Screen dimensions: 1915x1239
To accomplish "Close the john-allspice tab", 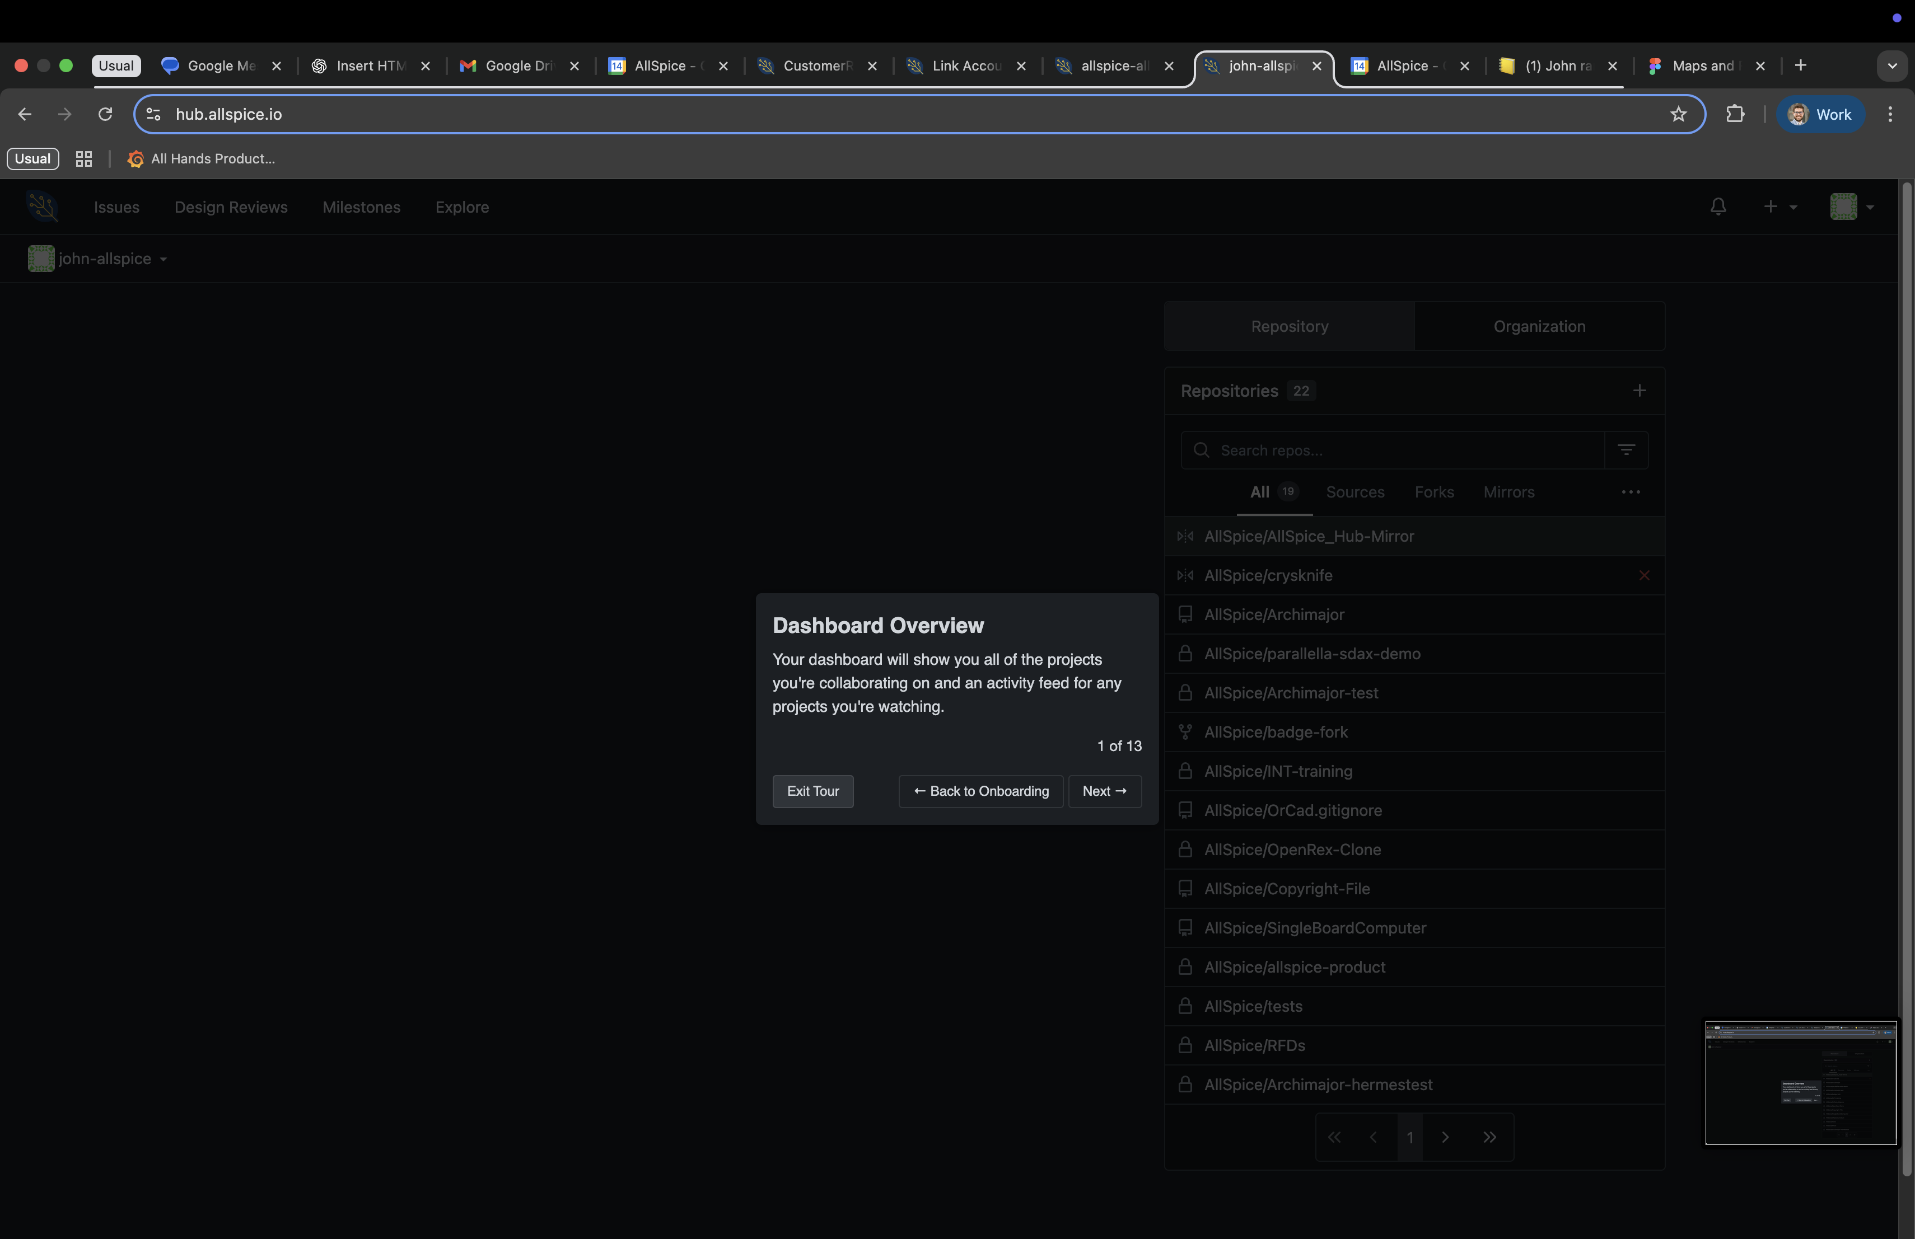I will pyautogui.click(x=1316, y=66).
